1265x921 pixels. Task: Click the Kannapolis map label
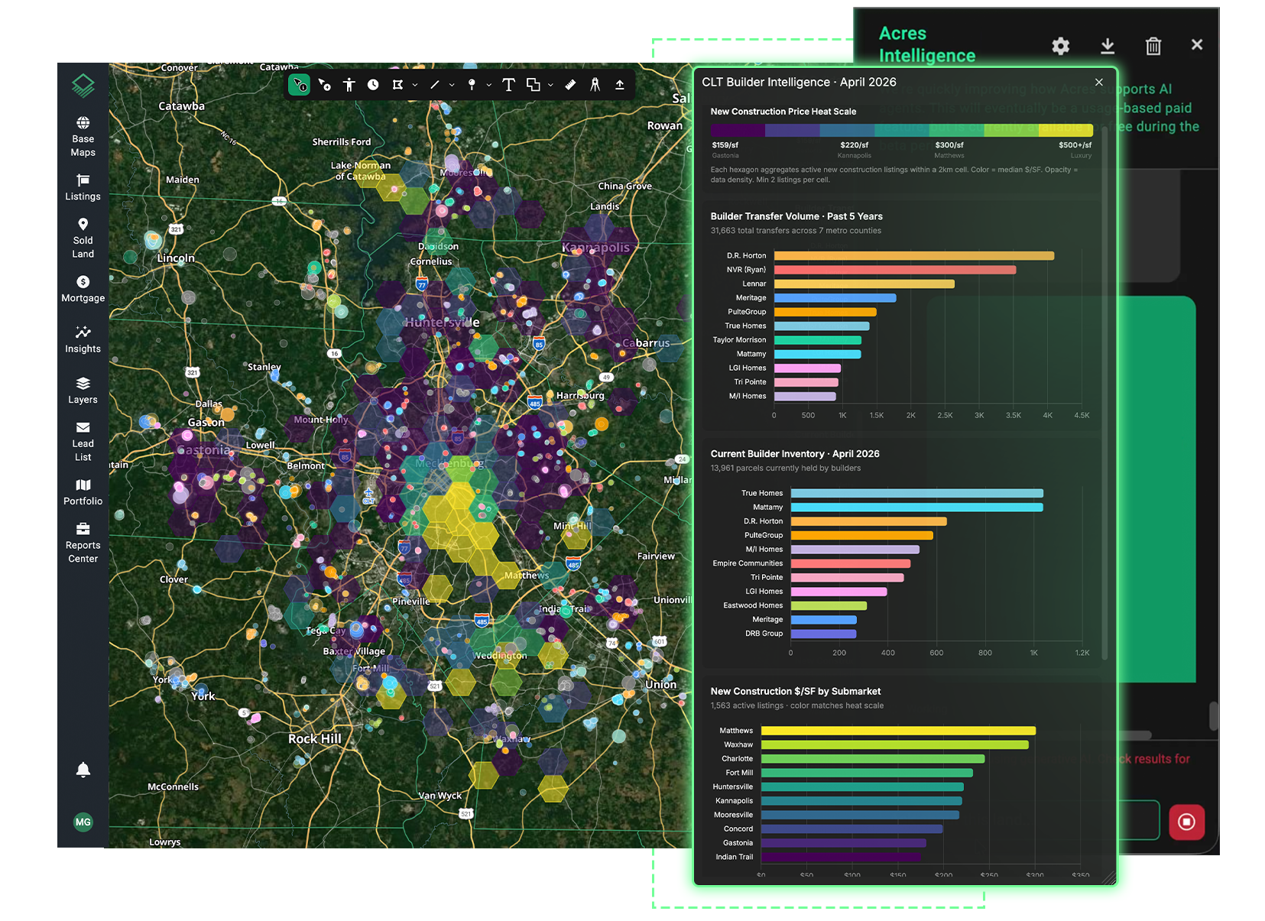coord(595,247)
